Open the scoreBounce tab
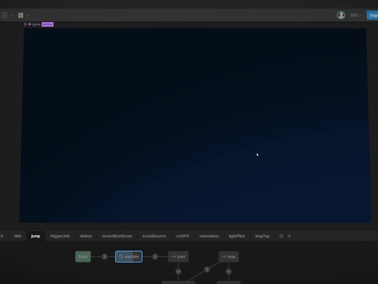This screenshot has width=378, height=284. click(154, 236)
